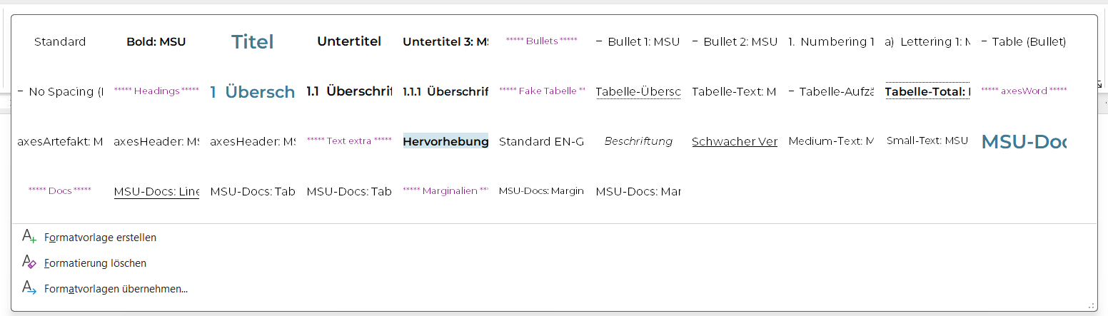This screenshot has height=316, width=1108.
Task: Apply the Titel style
Action: (253, 42)
